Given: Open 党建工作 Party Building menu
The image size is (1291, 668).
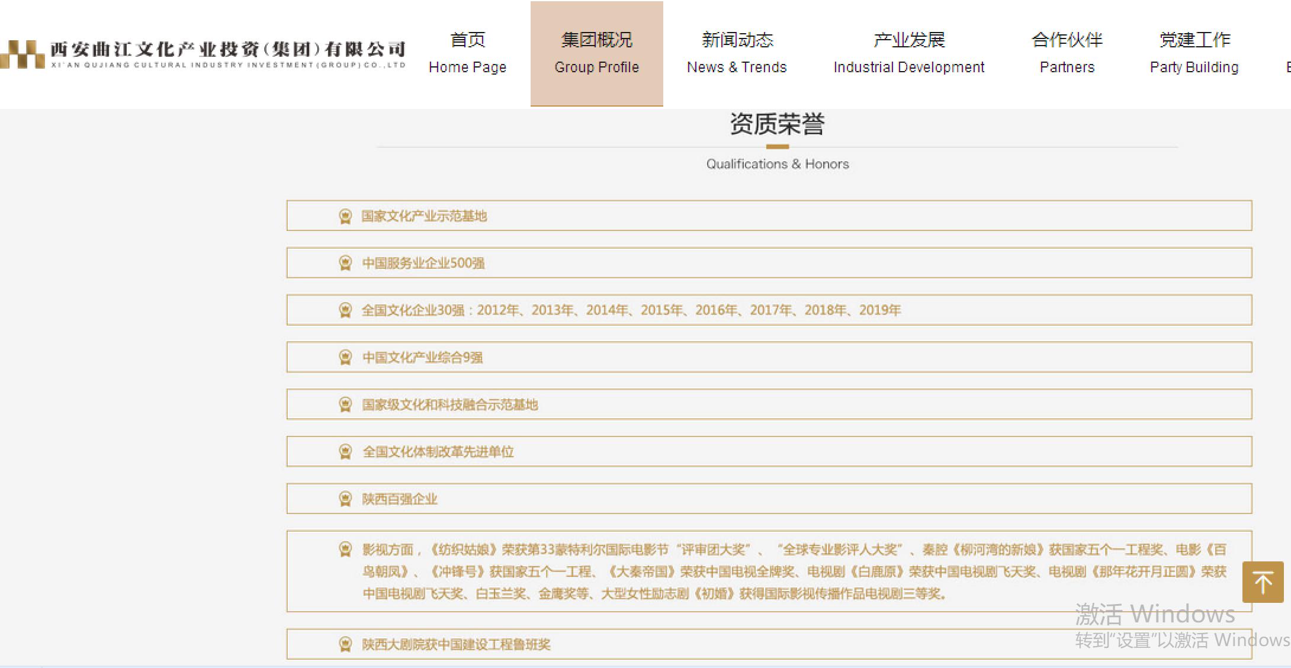Looking at the screenshot, I should click(x=1194, y=53).
